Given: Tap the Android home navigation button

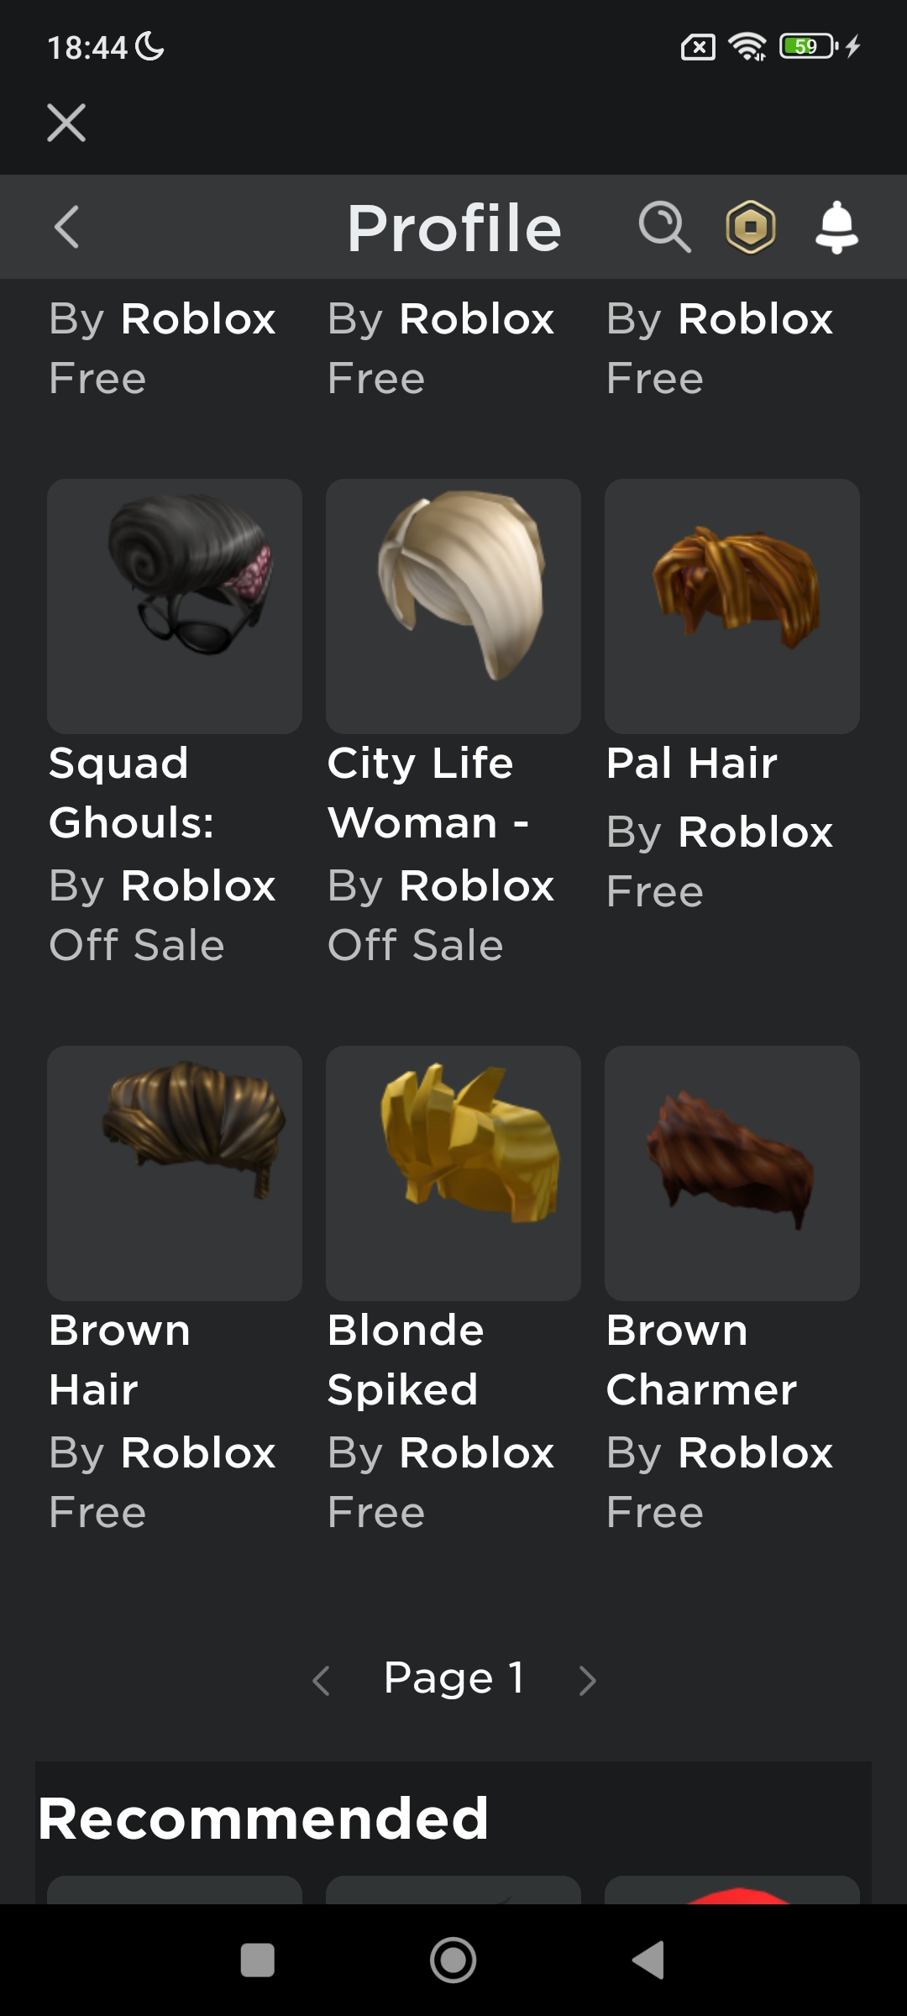Looking at the screenshot, I should (453, 1961).
